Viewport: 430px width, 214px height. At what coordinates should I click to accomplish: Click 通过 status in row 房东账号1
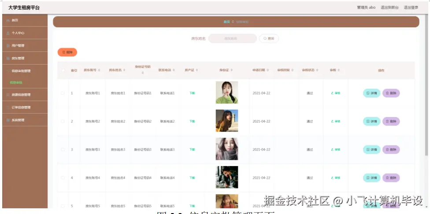(x=310, y=93)
